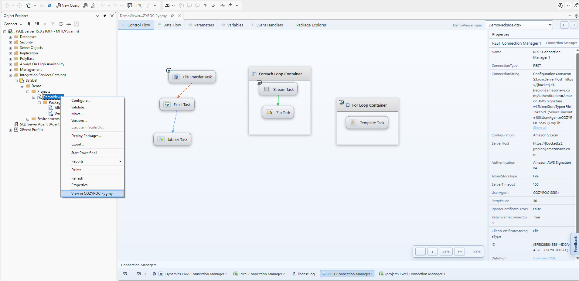Open the Feedback side tab
The image size is (579, 281).
click(x=575, y=244)
